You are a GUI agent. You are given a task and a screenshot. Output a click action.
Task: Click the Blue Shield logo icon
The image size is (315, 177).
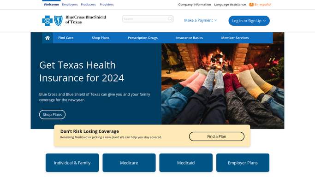[58, 21]
